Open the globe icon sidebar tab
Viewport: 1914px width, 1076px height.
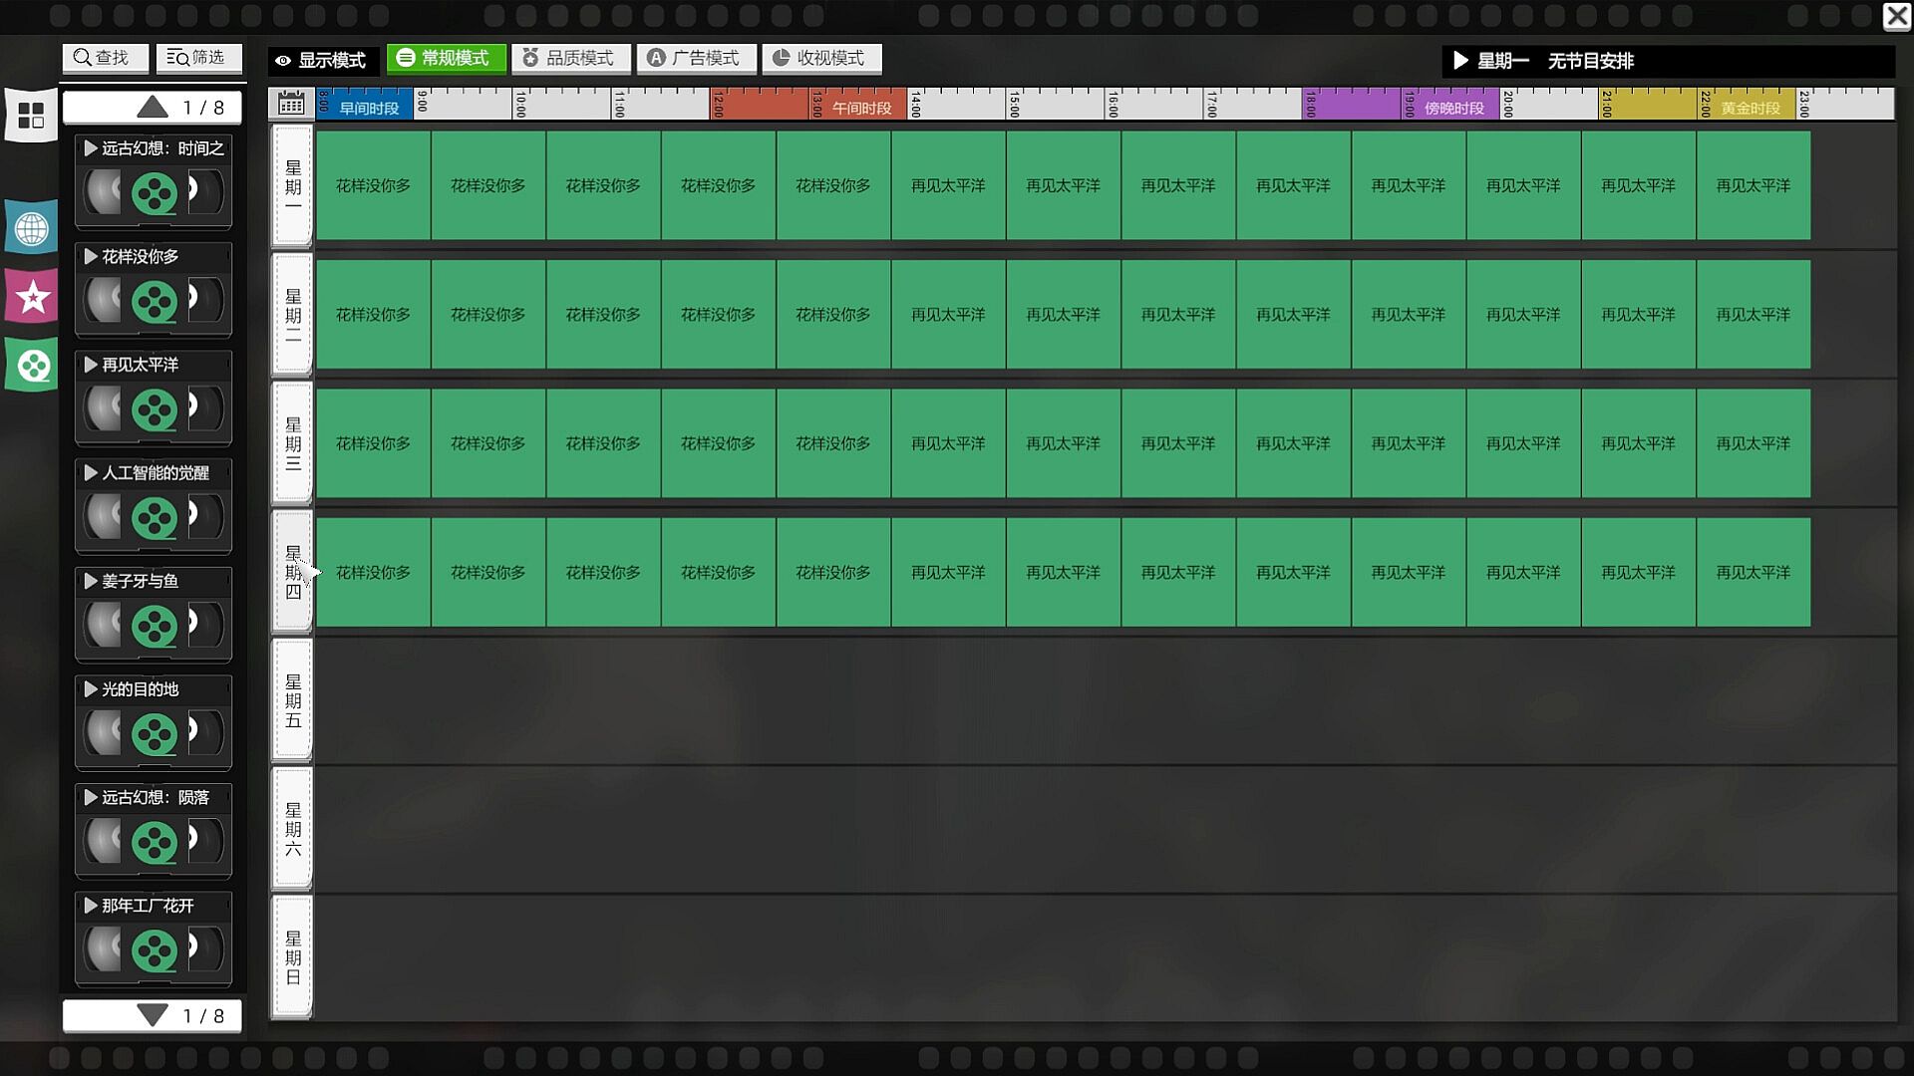tap(32, 228)
